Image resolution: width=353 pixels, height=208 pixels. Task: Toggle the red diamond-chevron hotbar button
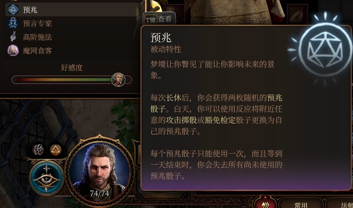click(265, 205)
